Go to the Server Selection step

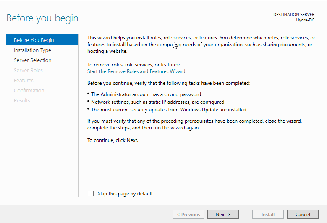[33, 60]
